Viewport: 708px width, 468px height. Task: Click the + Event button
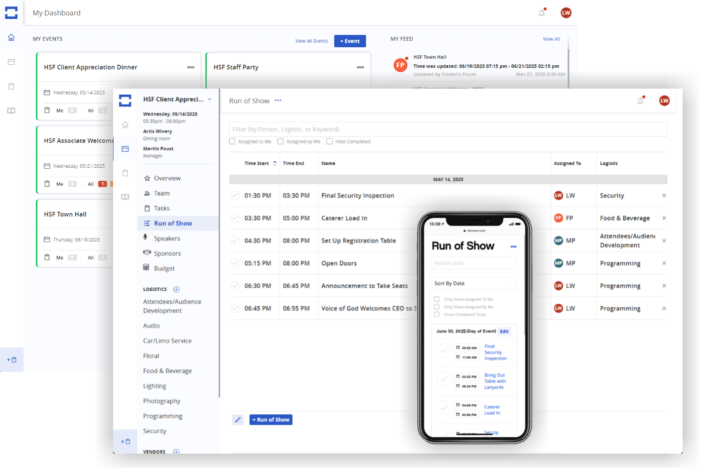[350, 41]
